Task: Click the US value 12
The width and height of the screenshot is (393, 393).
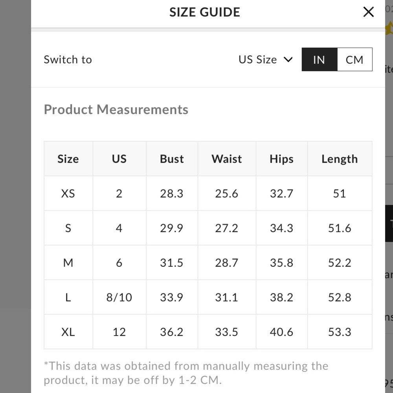Action: coord(119,332)
